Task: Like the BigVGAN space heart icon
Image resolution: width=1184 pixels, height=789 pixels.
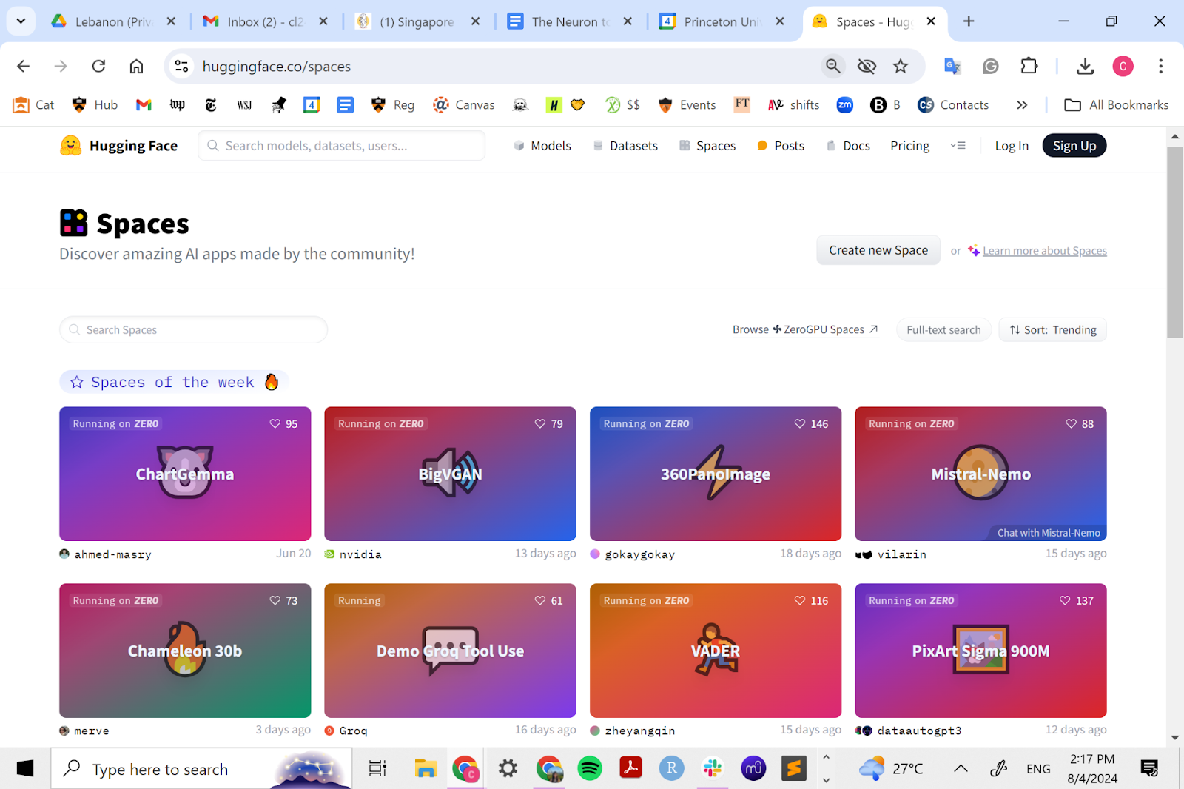Action: (x=540, y=424)
